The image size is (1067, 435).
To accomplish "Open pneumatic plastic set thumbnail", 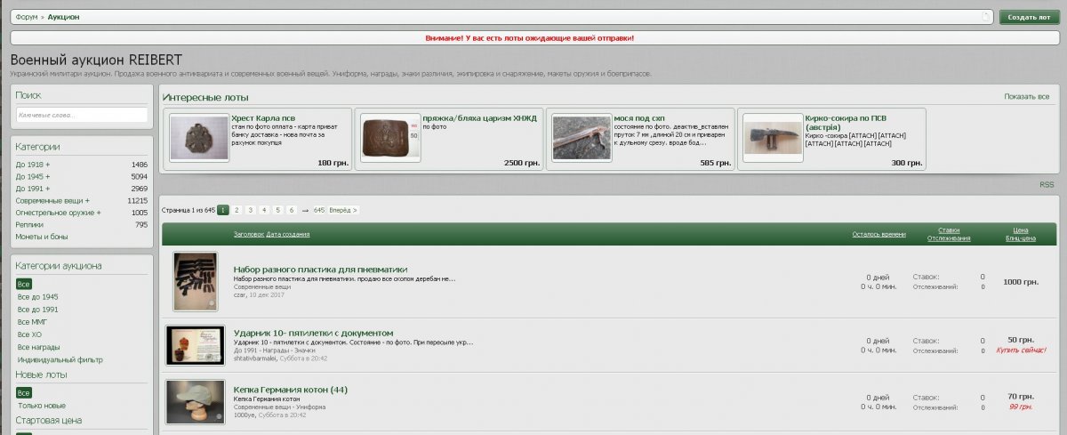I will [195, 281].
